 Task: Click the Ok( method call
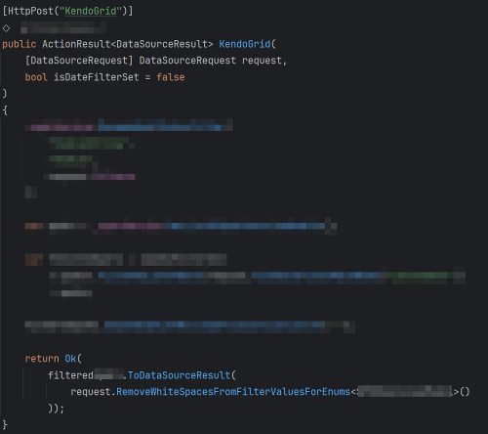click(73, 359)
